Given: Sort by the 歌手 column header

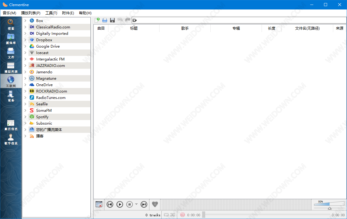Looking at the screenshot, I should click(x=185, y=28).
